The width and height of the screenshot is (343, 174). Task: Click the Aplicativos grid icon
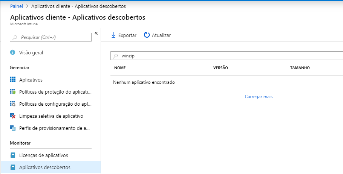click(x=12, y=80)
